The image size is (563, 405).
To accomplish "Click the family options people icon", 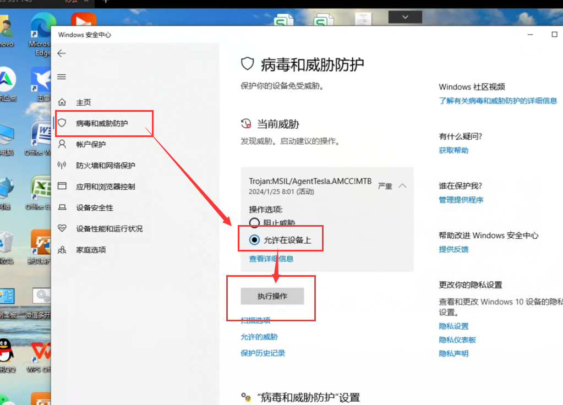I will click(62, 249).
